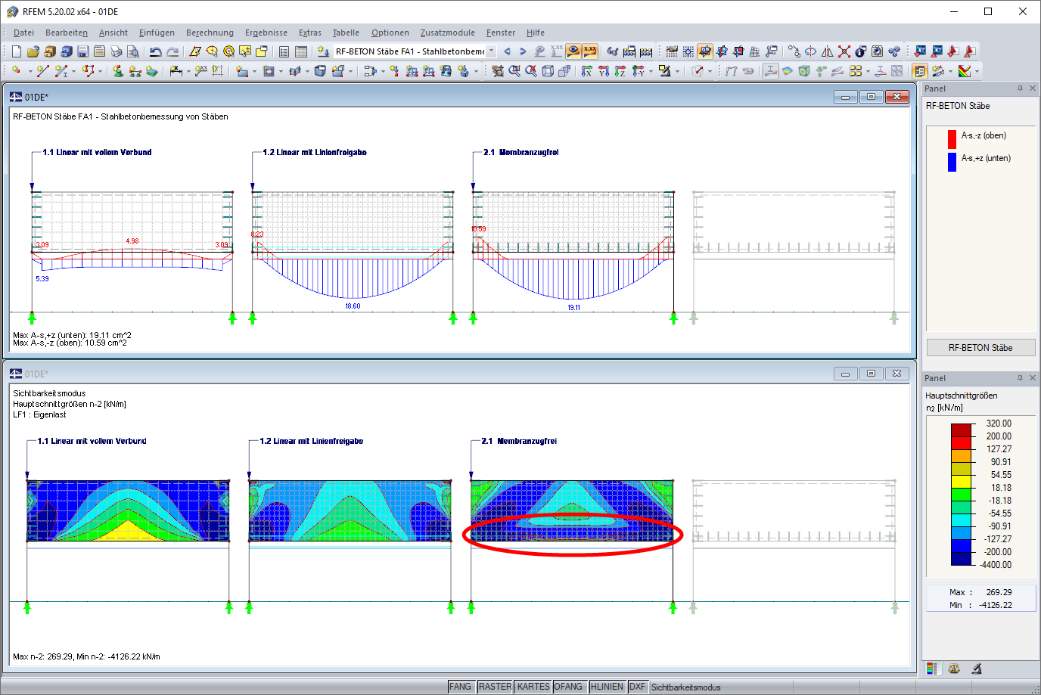Toggle OFANG object snap in status bar
The image size is (1041, 695).
point(568,687)
